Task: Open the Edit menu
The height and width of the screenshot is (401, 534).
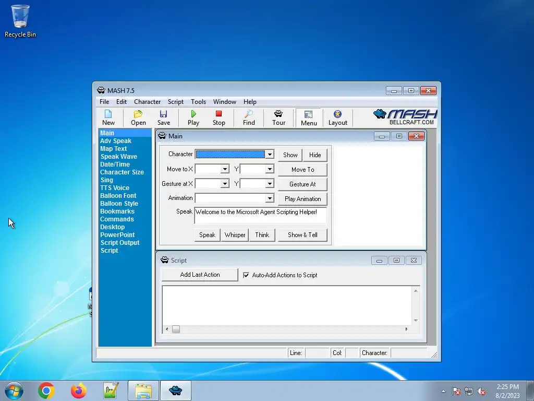Action: pyautogui.click(x=121, y=102)
